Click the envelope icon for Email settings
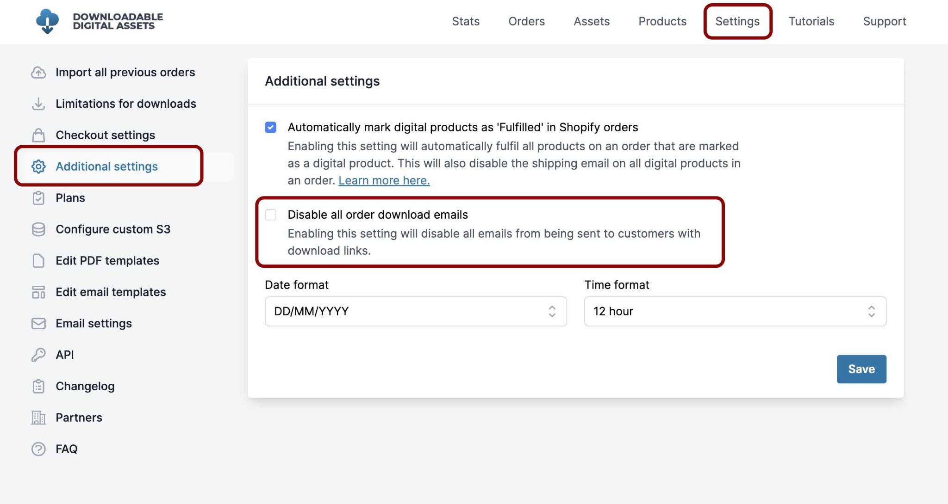This screenshot has height=504, width=948. [x=38, y=324]
